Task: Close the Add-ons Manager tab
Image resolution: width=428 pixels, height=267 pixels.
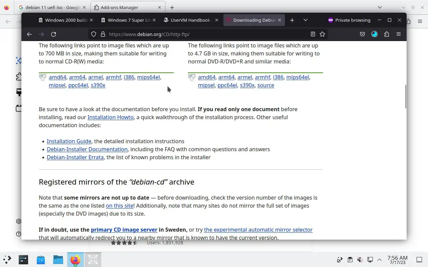Action: coord(159,7)
